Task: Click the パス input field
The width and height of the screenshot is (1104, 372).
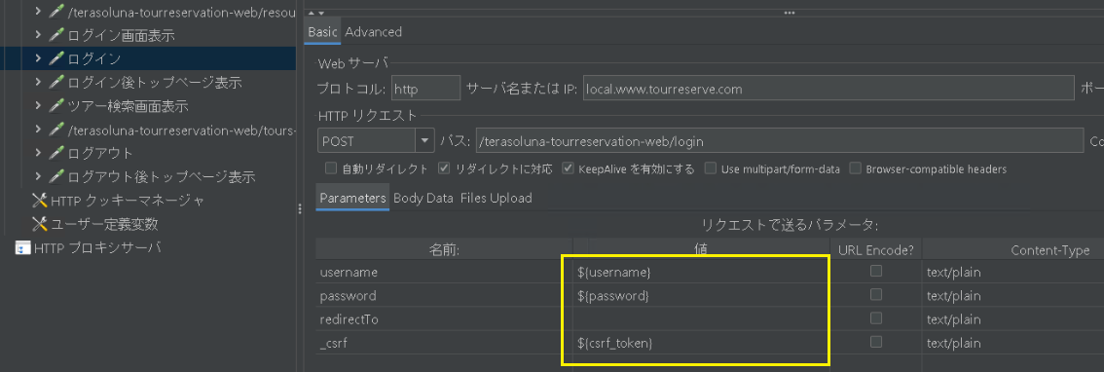Action: 780,141
